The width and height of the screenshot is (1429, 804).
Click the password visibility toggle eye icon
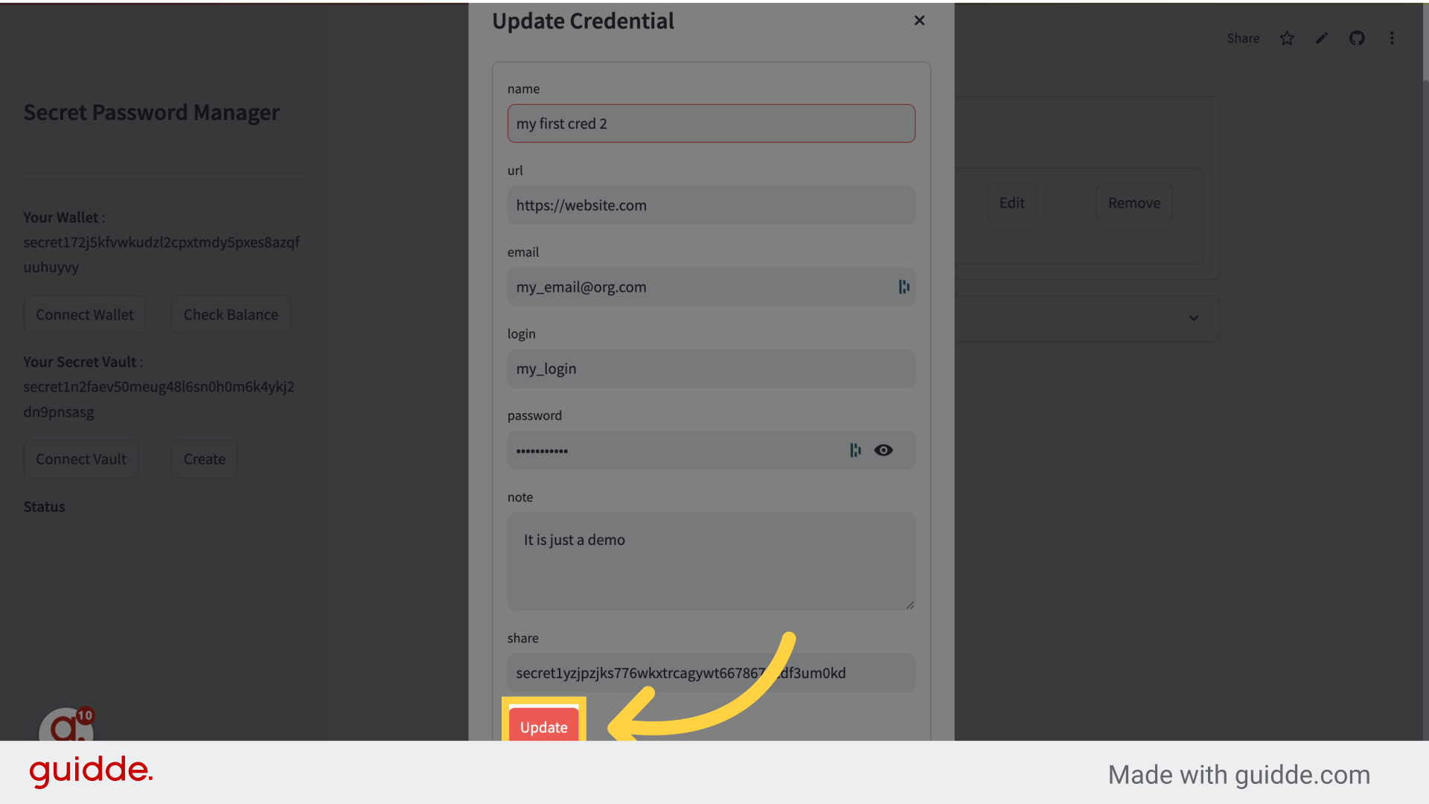coord(883,450)
